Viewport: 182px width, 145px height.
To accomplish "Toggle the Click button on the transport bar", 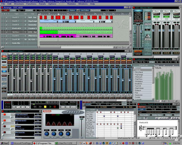I will coord(63,107).
